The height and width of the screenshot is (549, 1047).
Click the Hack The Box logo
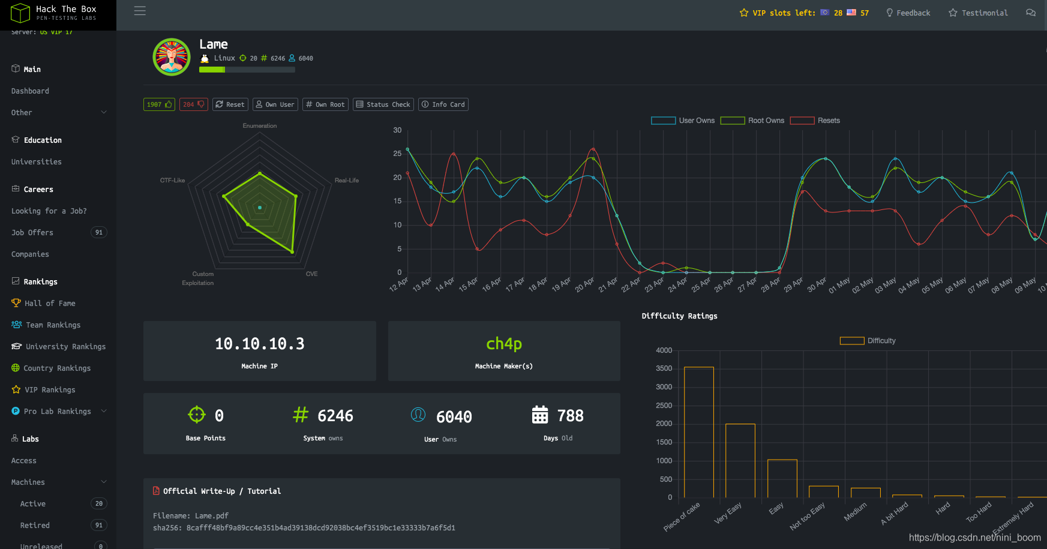coord(53,13)
